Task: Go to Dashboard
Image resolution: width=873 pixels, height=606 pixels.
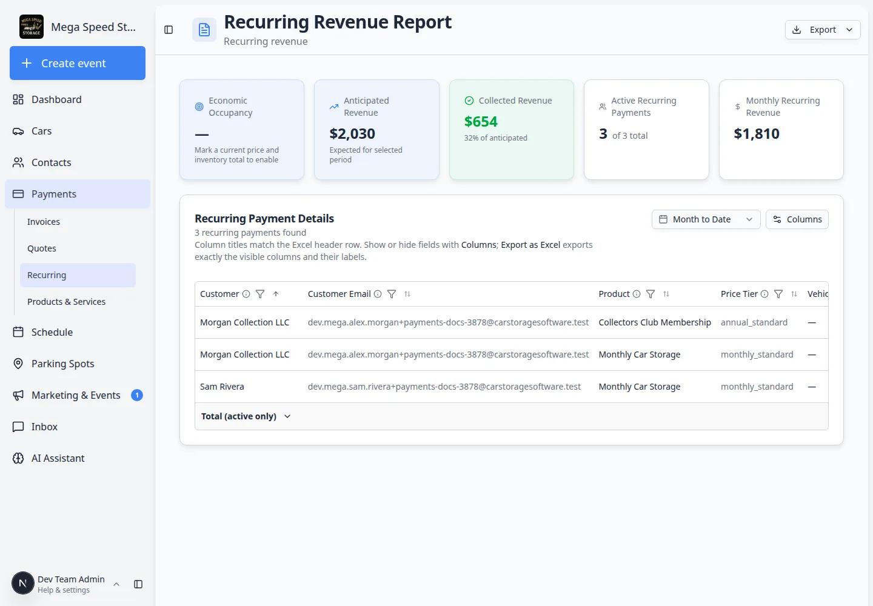Action: tap(78, 99)
